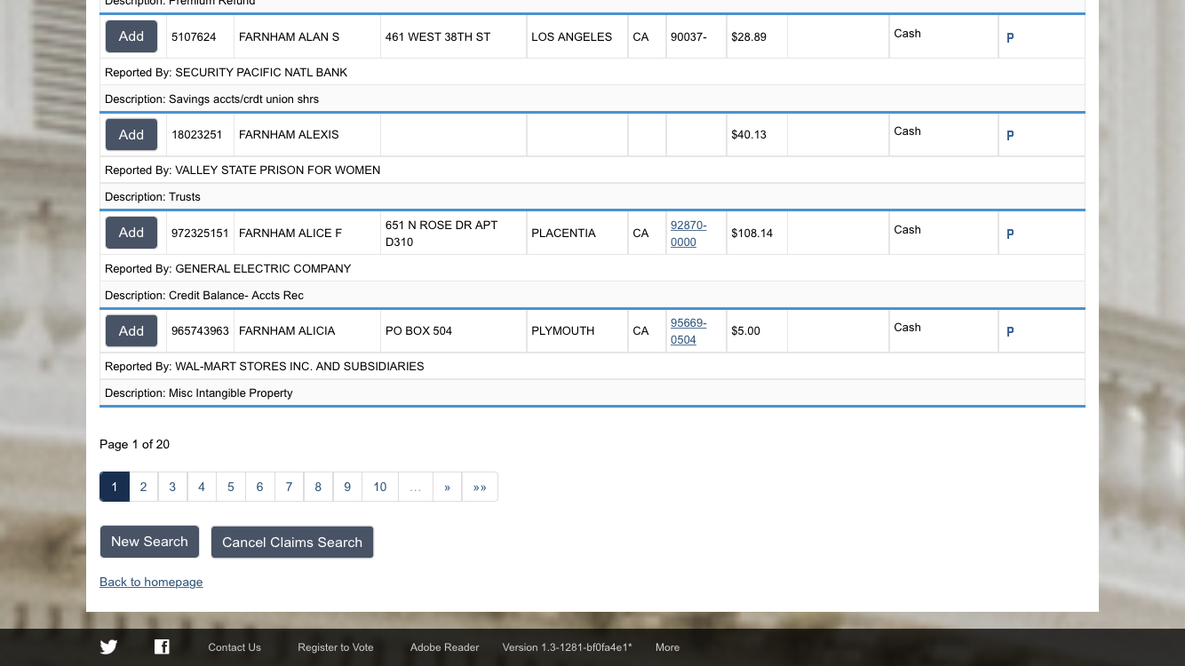This screenshot has height=666, width=1185.
Task: Go to results page 7
Action: point(289,487)
